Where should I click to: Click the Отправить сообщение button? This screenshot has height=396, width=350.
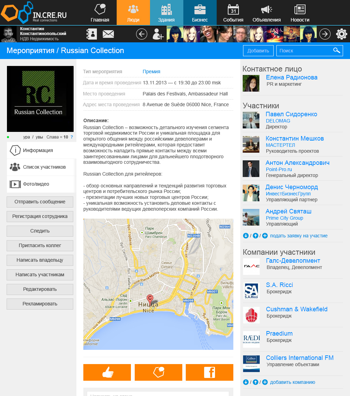pos(40,202)
